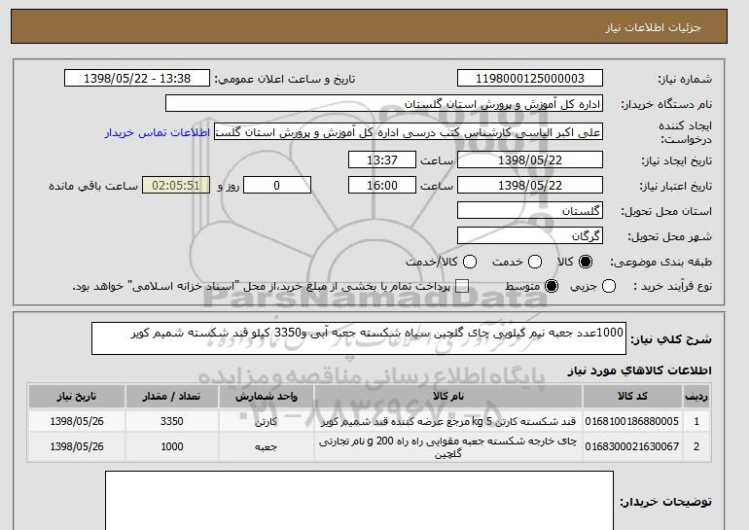749x530 pixels.
Task: Tick the Islamic treasury payment checkbox
Action: (462, 287)
